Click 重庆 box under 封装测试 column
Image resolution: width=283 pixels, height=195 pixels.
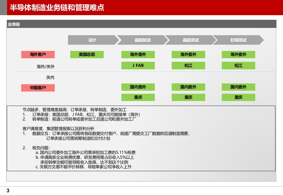(x=238, y=97)
